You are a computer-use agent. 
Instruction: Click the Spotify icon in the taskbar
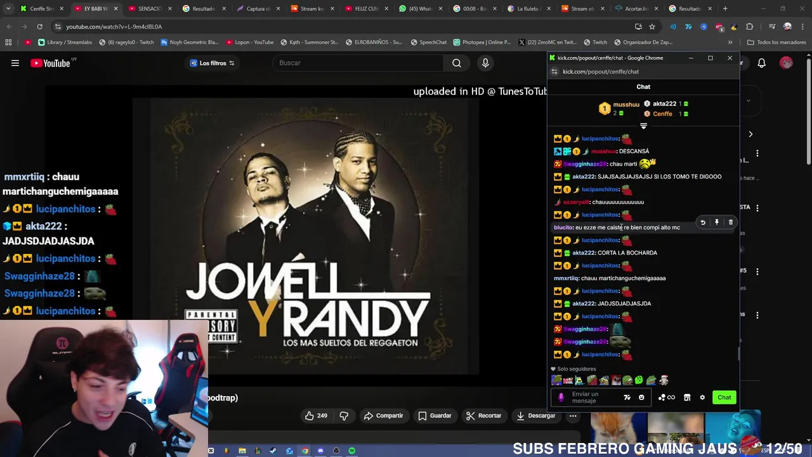click(351, 451)
